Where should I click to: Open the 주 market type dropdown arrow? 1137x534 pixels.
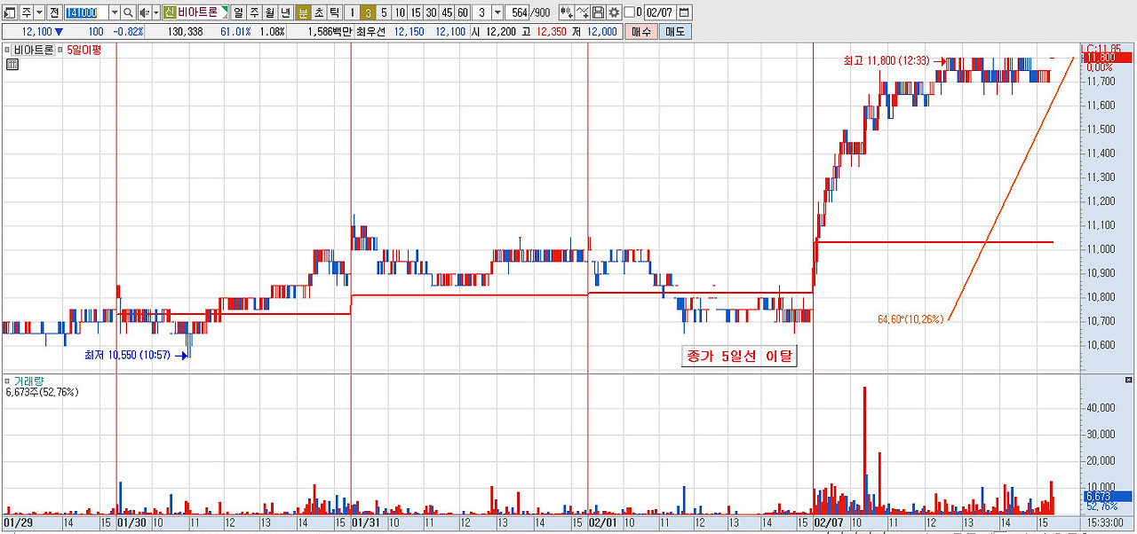39,12
